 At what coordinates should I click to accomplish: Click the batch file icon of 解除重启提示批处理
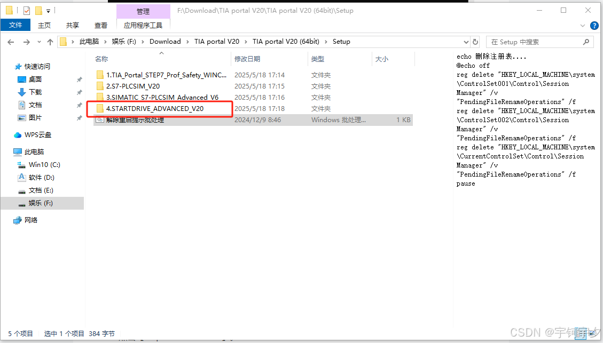pos(99,119)
